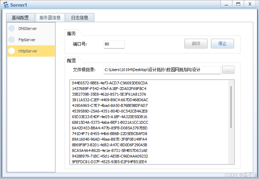Image resolution: width=259 pixels, height=179 pixels.
Task: Select FtpServer in the service list
Action: pyautogui.click(x=31, y=40)
